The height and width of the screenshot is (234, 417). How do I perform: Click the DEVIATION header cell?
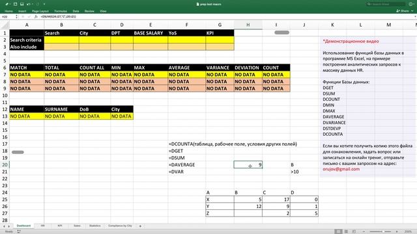pos(248,68)
